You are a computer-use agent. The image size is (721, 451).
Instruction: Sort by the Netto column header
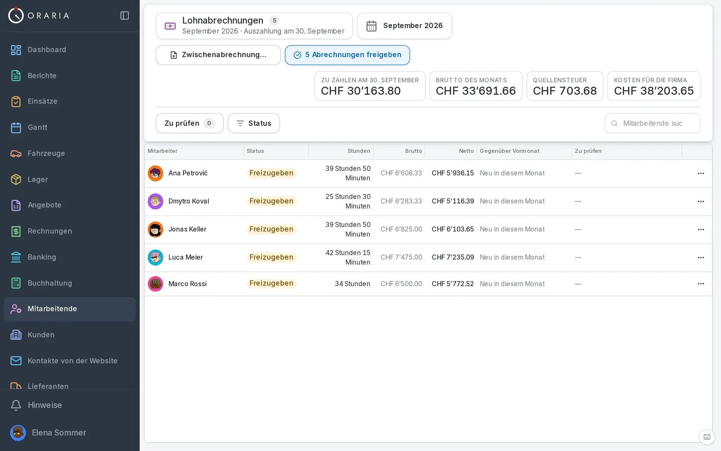pos(466,151)
